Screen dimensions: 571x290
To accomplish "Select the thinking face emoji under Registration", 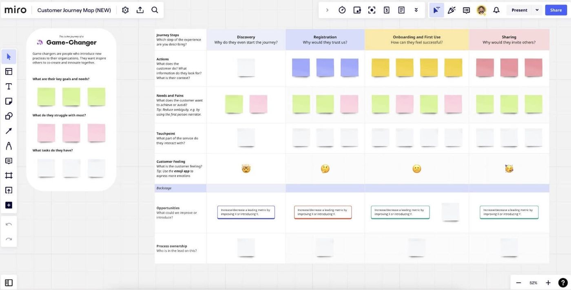I will tap(325, 169).
